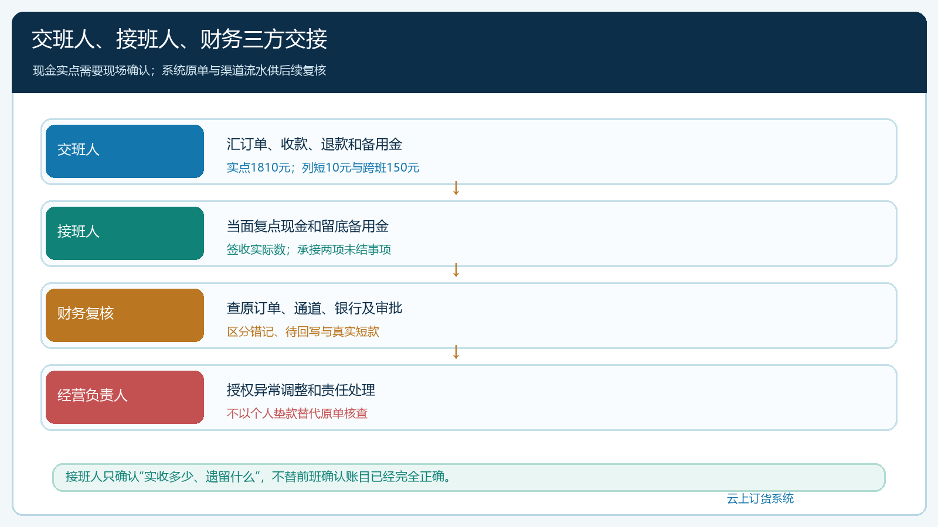The image size is (938, 527).
Task: Click detail text 签收实际数；承接两项未结事项
Action: click(309, 249)
